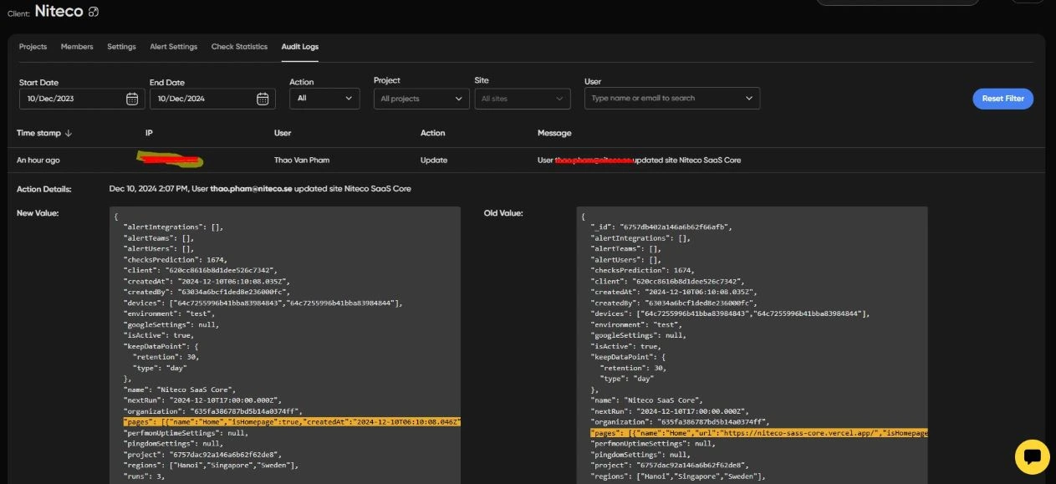This screenshot has width=1056, height=484.
Task: Click the Reset Filter button
Action: pyautogui.click(x=1002, y=99)
